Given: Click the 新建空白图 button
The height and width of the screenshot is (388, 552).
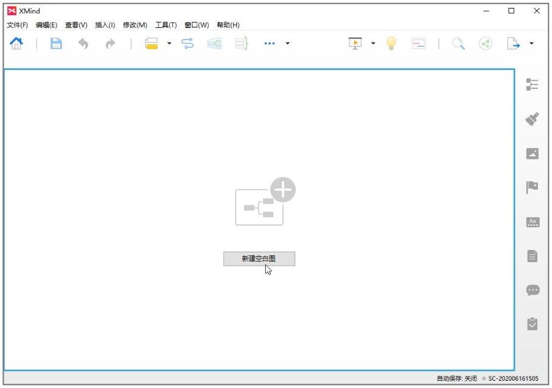Looking at the screenshot, I should [x=259, y=258].
